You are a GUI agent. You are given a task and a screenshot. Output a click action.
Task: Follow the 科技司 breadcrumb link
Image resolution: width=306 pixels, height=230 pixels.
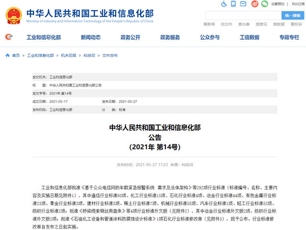pyautogui.click(x=89, y=55)
